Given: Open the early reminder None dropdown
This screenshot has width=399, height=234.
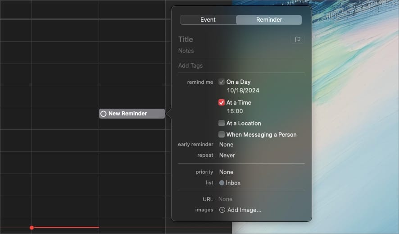Looking at the screenshot, I should [226, 144].
